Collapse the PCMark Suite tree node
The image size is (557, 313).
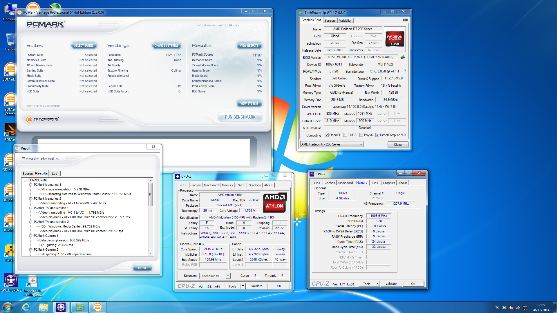(25, 180)
